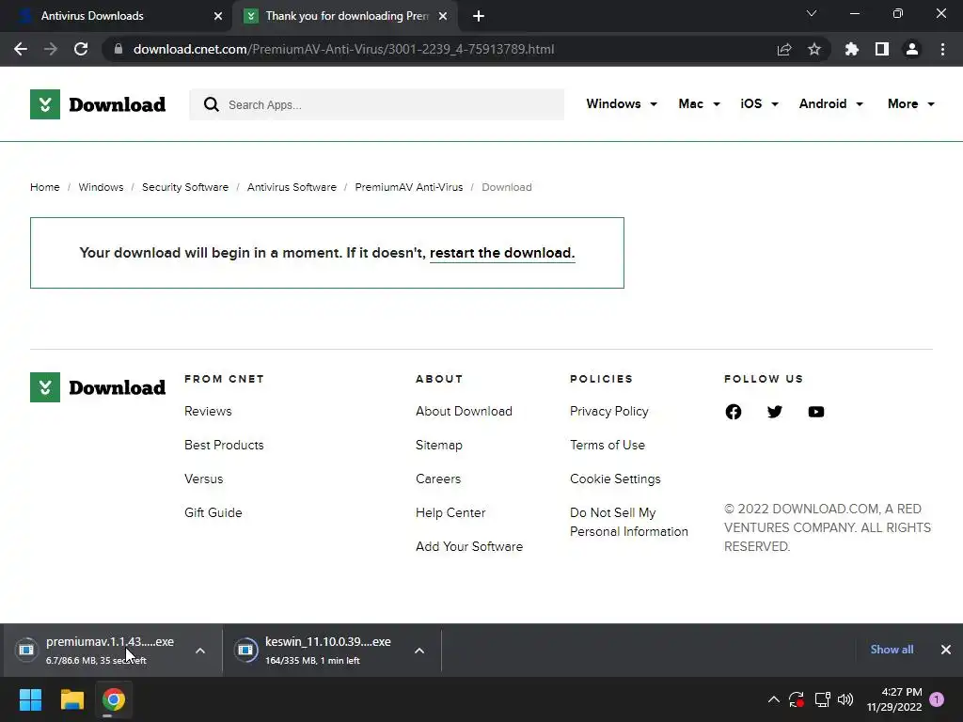Open network settings tray icon
This screenshot has height=722, width=963.
pos(822,699)
